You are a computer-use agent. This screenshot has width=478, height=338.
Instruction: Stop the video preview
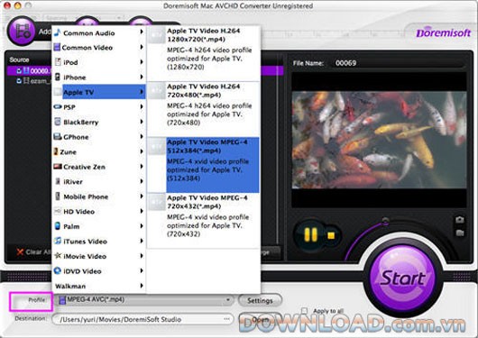[x=331, y=235]
